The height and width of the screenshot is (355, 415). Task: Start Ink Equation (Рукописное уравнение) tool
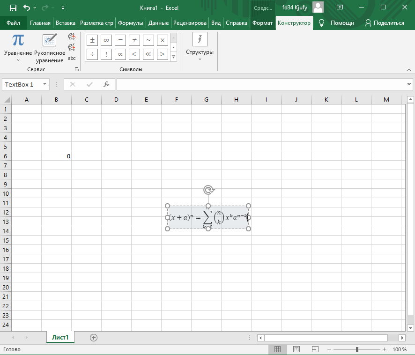pyautogui.click(x=49, y=47)
